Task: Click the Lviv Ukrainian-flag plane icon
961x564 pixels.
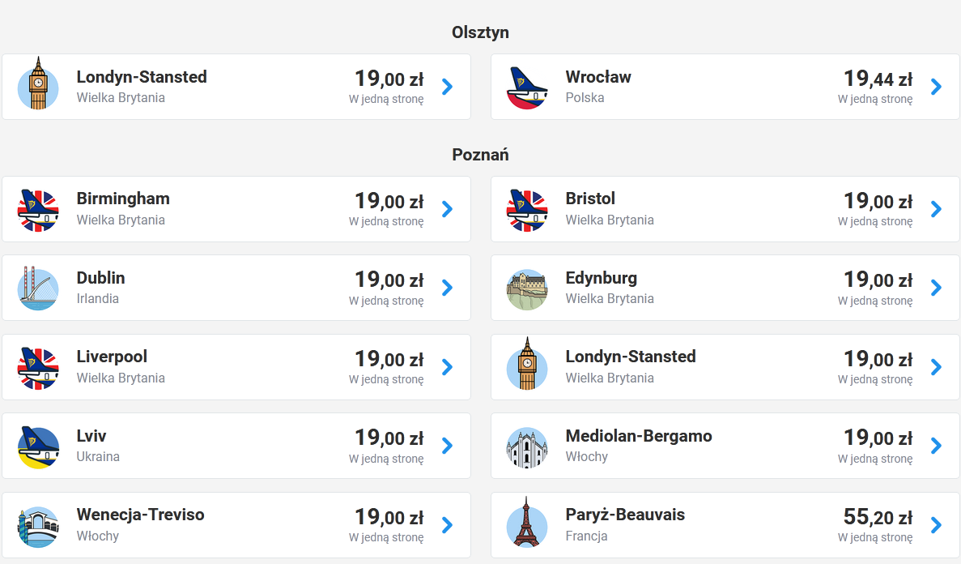Action: pyautogui.click(x=38, y=447)
